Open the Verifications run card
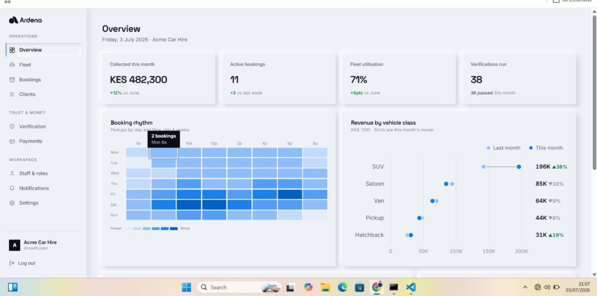This screenshot has width=597, height=296. point(519,78)
